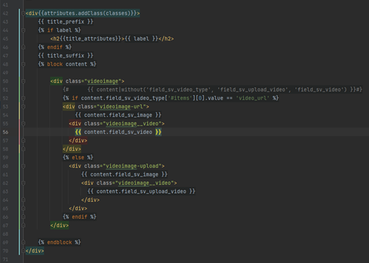Collapse the div class="videoimage-url" element
Image resolution: width=369 pixels, height=263 pixels.
(23, 106)
